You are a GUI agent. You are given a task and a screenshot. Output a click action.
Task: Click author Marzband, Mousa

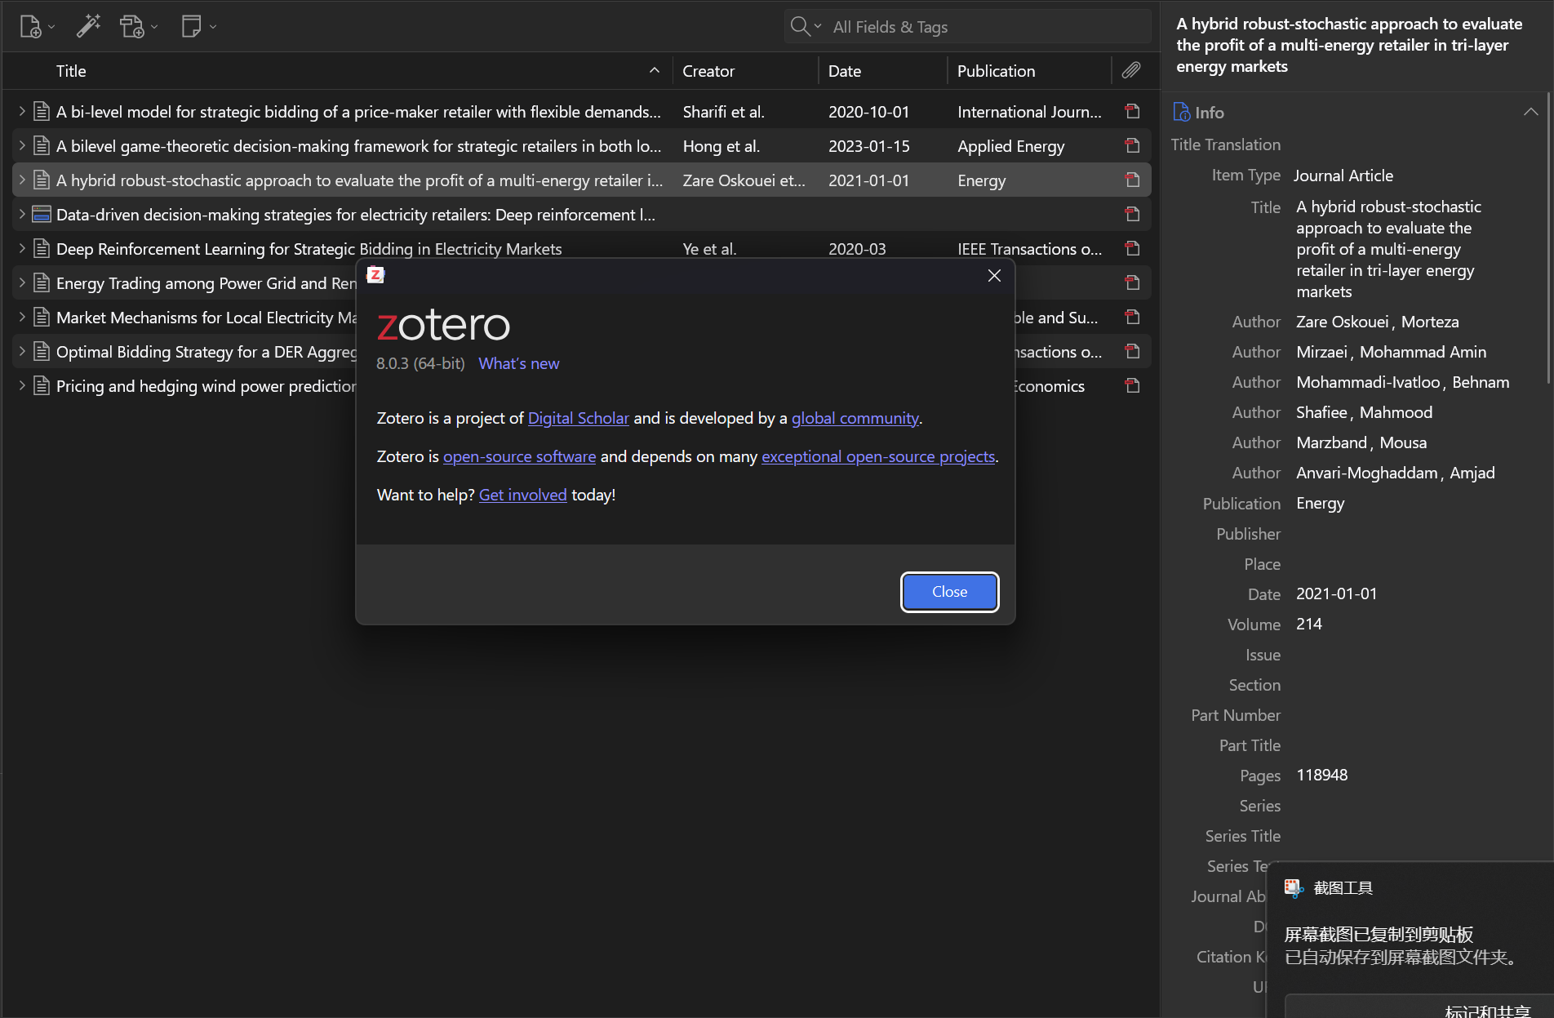click(x=1361, y=442)
